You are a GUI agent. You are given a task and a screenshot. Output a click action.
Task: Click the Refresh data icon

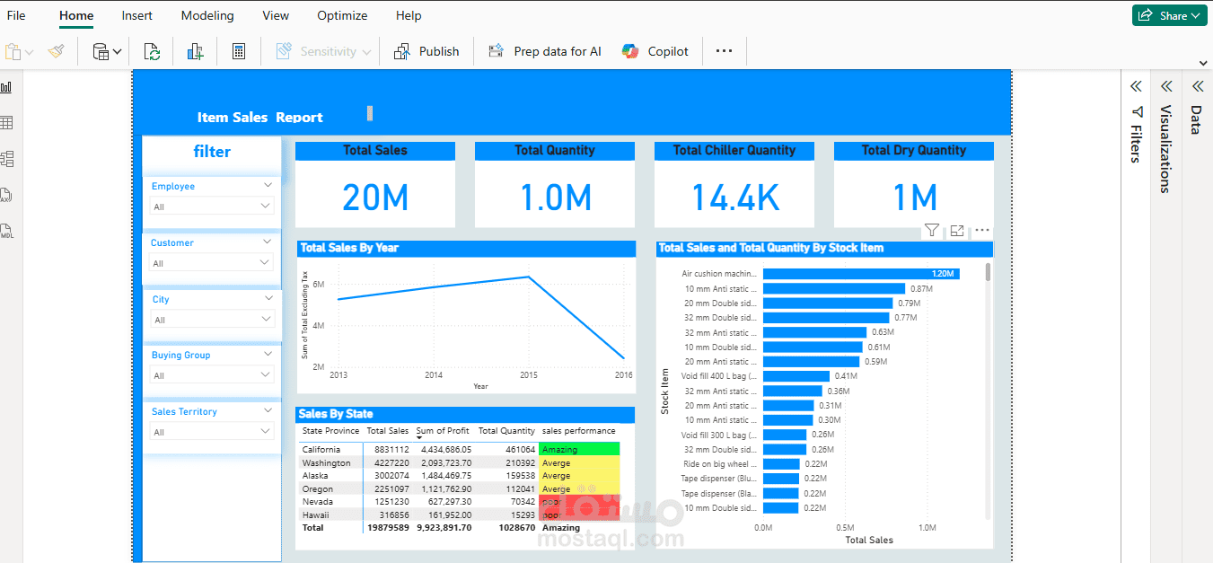152,52
